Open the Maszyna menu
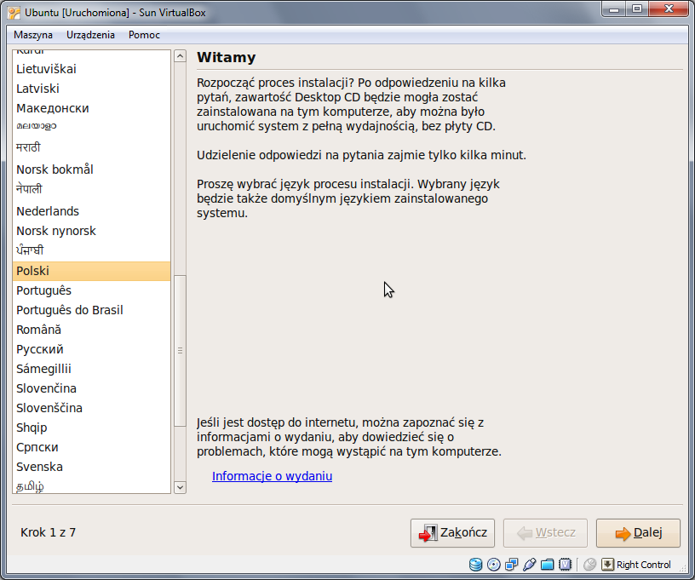The height and width of the screenshot is (580, 695). coord(33,35)
